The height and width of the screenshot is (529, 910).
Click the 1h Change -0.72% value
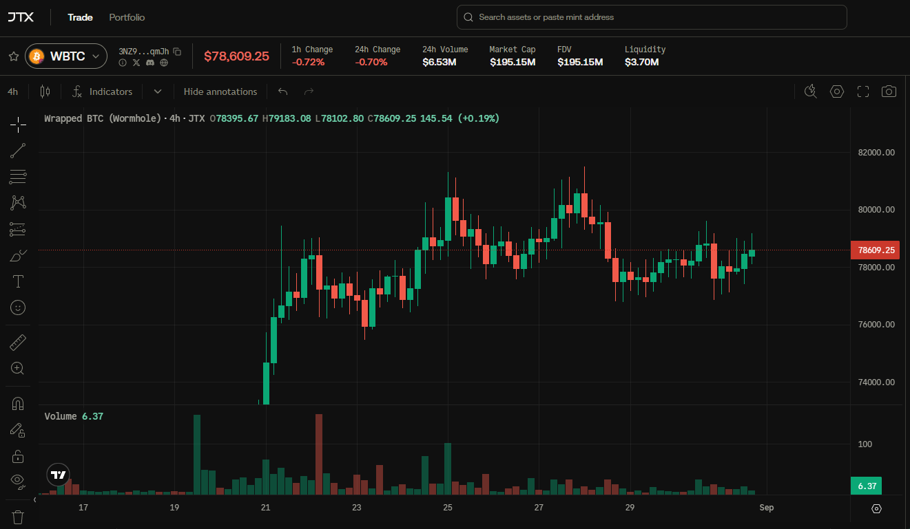tap(308, 62)
